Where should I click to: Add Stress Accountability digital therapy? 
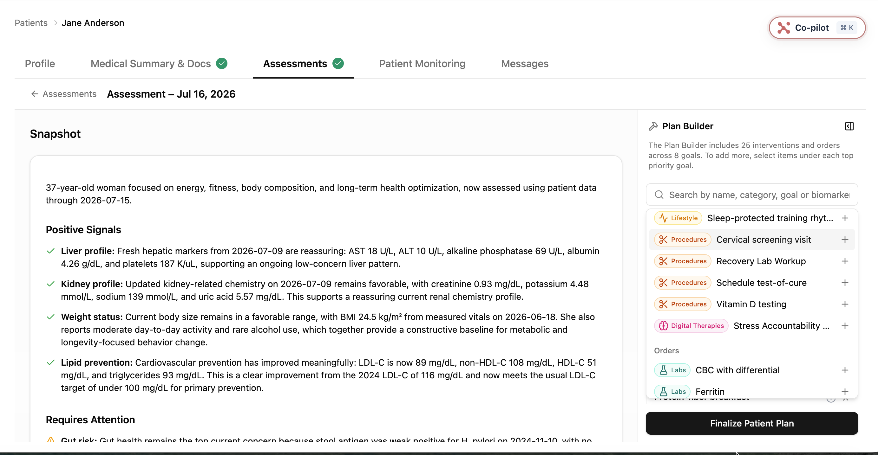[x=845, y=326]
